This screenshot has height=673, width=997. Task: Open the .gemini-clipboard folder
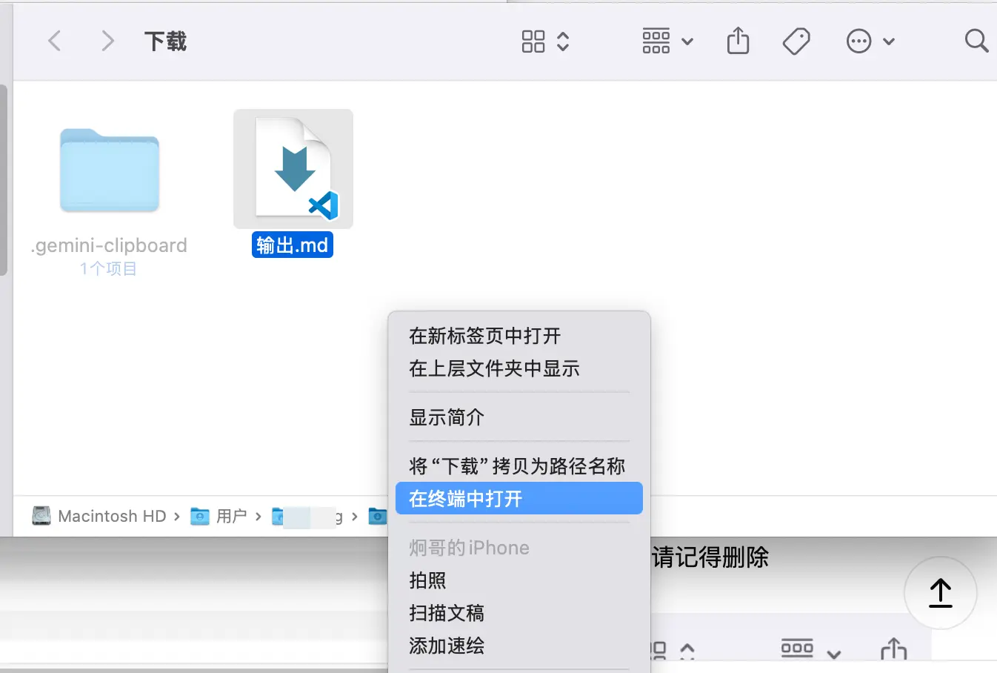point(110,172)
